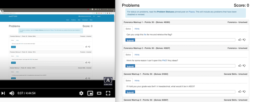Click the large 'Score: 0' text
Screen dimensions: 255x102
coord(241,5)
